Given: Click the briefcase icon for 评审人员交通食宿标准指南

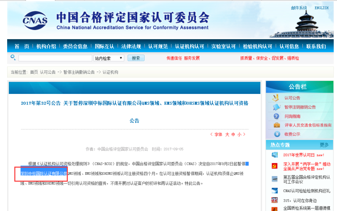Looking at the screenshot, I should point(276,125).
